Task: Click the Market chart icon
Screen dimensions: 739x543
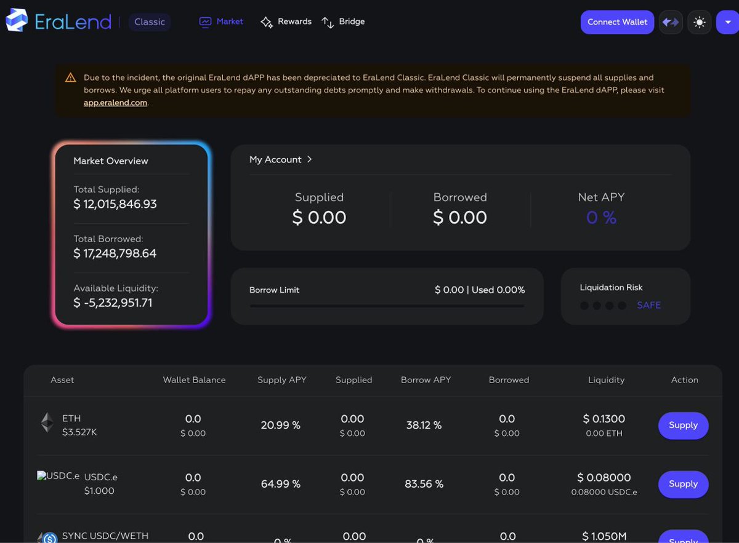Action: 205,22
